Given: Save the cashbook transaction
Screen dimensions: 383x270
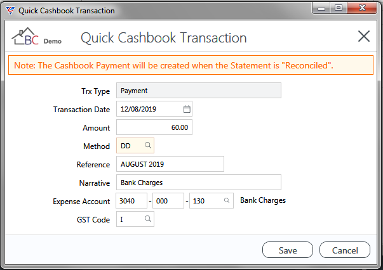Looking at the screenshot, I should [288, 250].
